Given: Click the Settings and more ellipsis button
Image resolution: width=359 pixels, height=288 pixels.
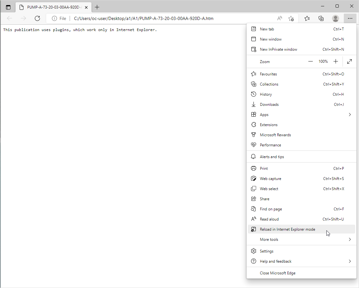Looking at the screenshot, I should point(350,18).
